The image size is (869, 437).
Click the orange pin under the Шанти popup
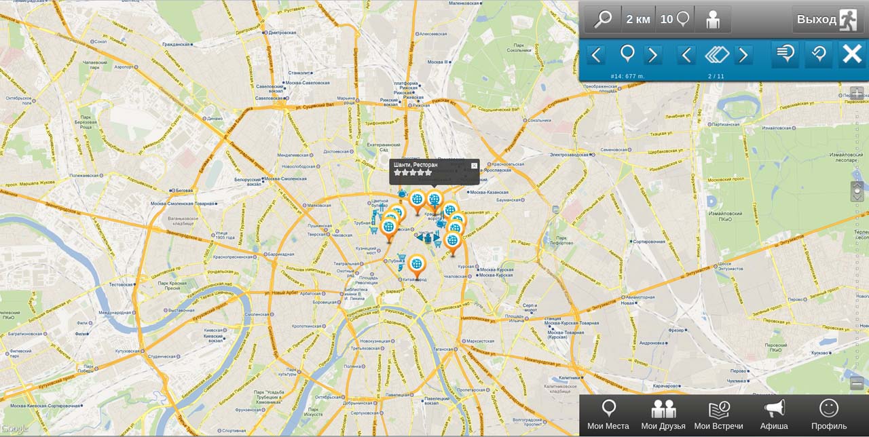click(434, 201)
